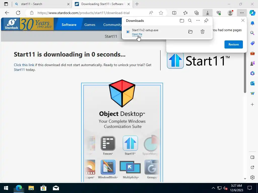258x193 pixels.
Task: Open the Games menu on Stardock
Action: point(90,25)
